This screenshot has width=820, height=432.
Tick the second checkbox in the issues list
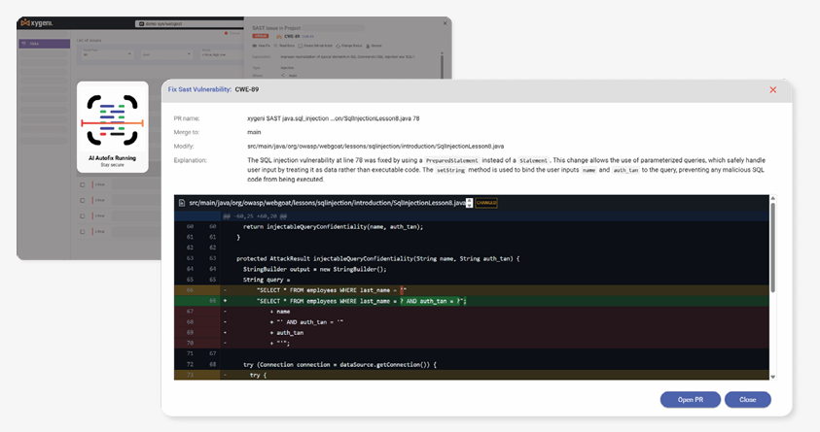coord(84,199)
